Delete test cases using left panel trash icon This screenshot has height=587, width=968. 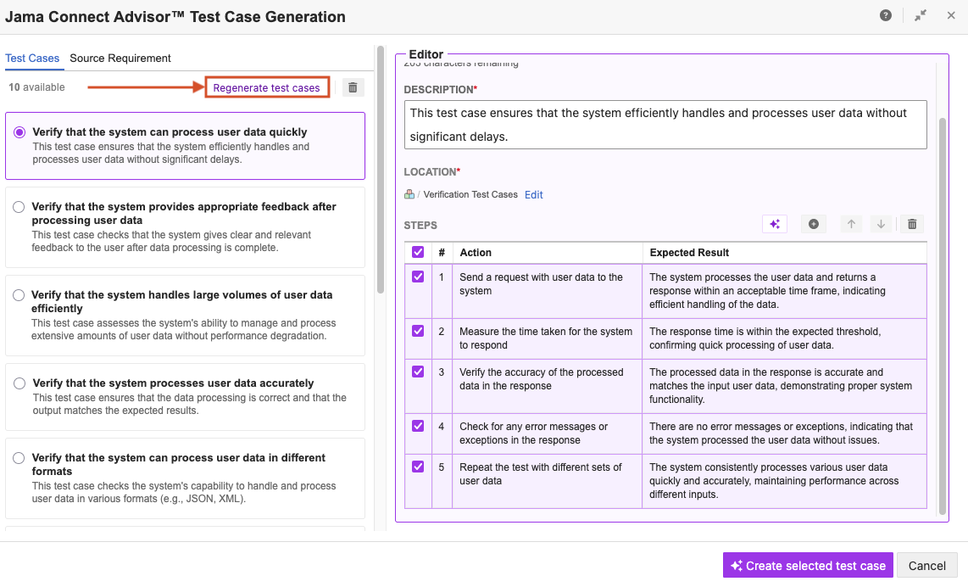(353, 87)
